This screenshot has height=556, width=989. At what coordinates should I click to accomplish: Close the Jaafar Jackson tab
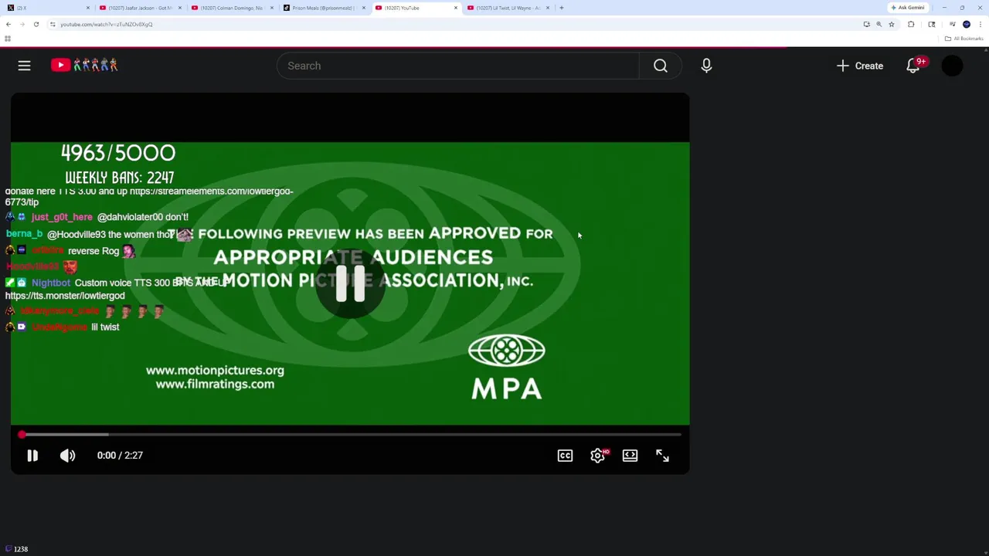click(180, 8)
